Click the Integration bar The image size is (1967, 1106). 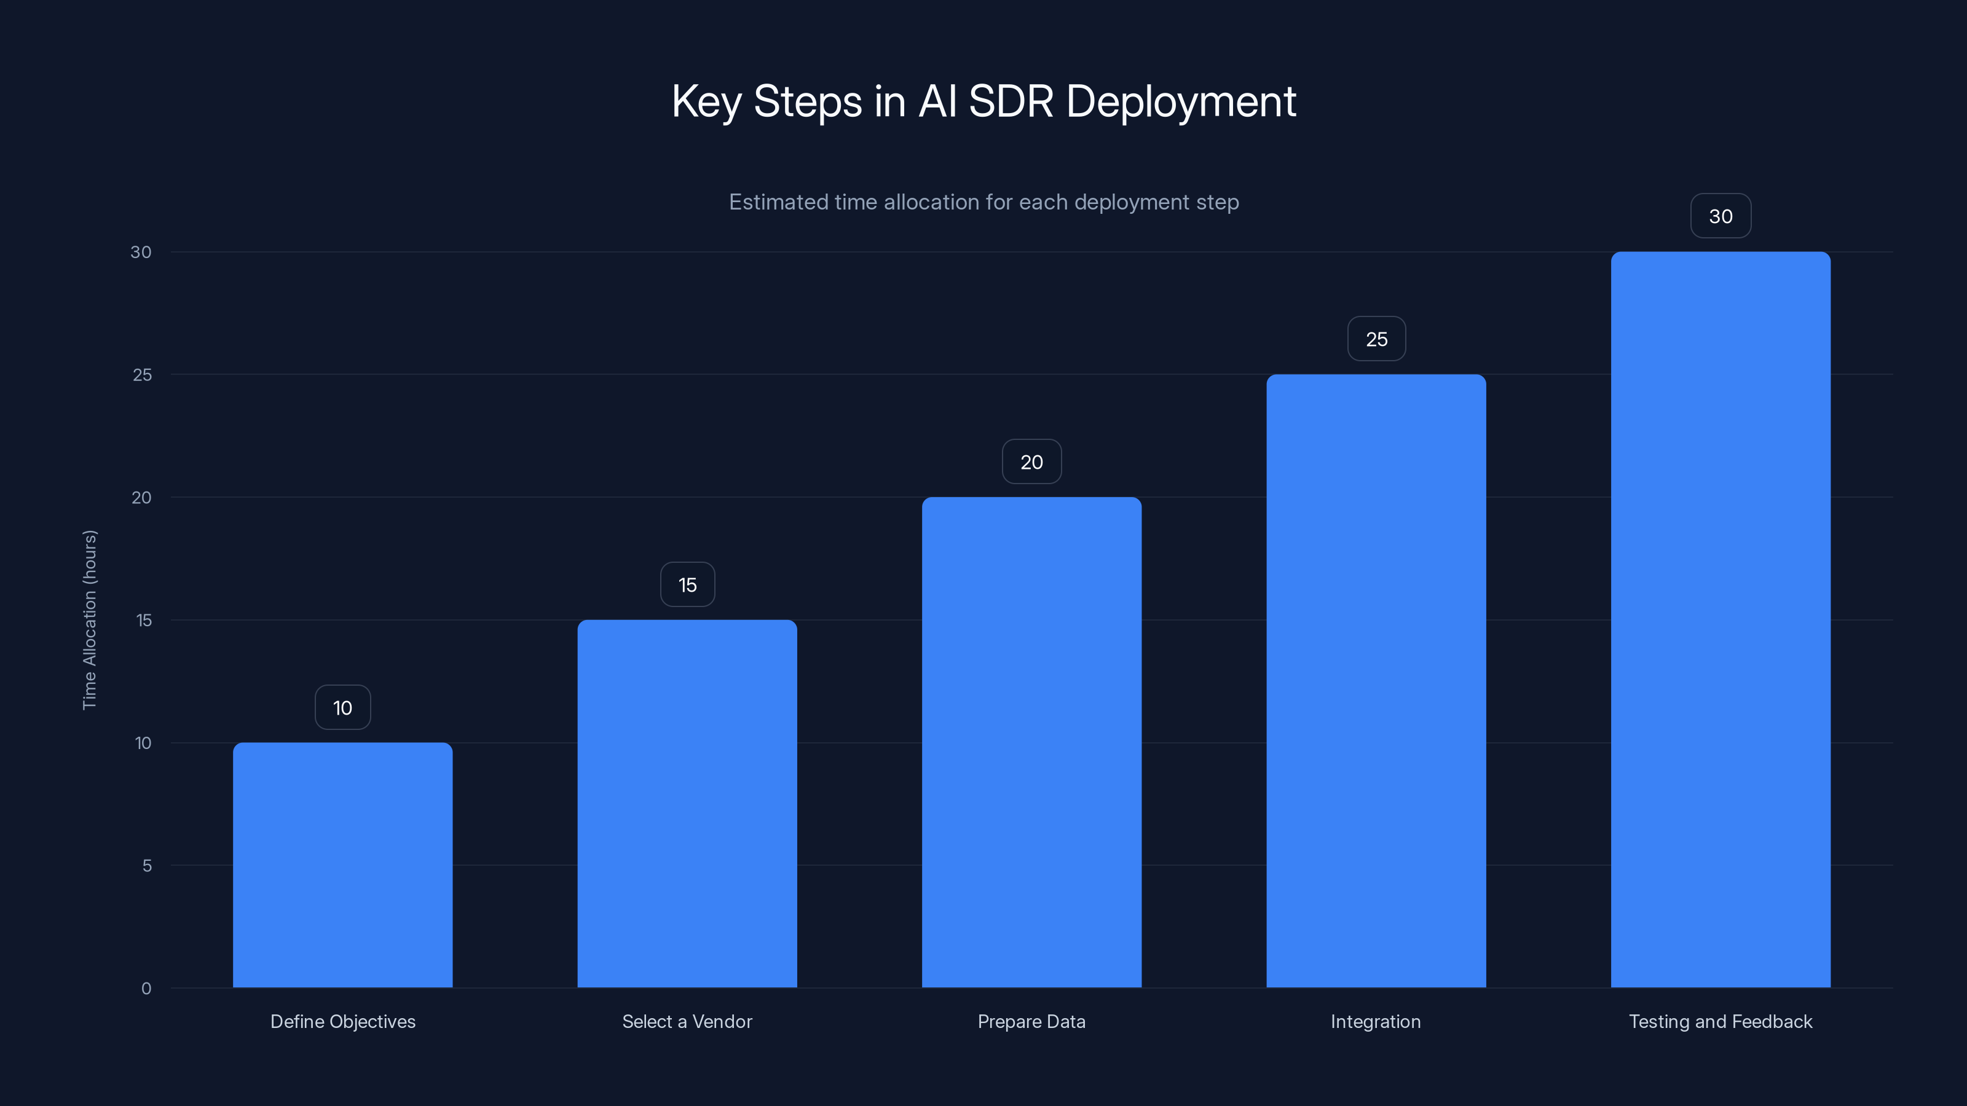point(1376,681)
